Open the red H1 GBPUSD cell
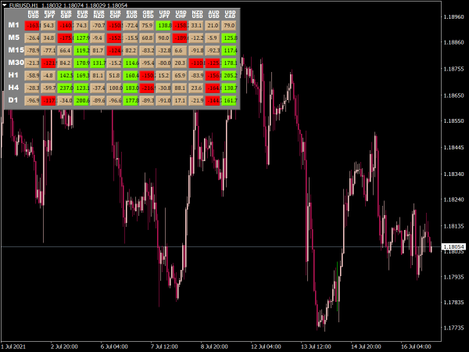 click(x=147, y=75)
